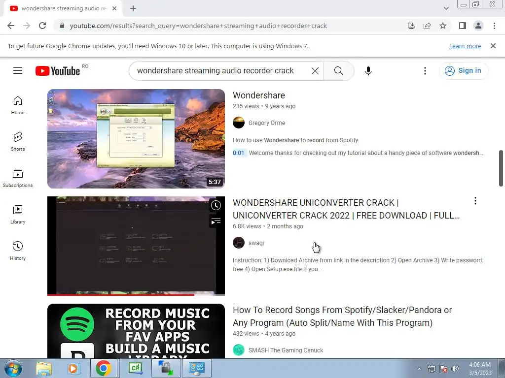Install app icon in address bar
The height and width of the screenshot is (378, 505).
411,26
